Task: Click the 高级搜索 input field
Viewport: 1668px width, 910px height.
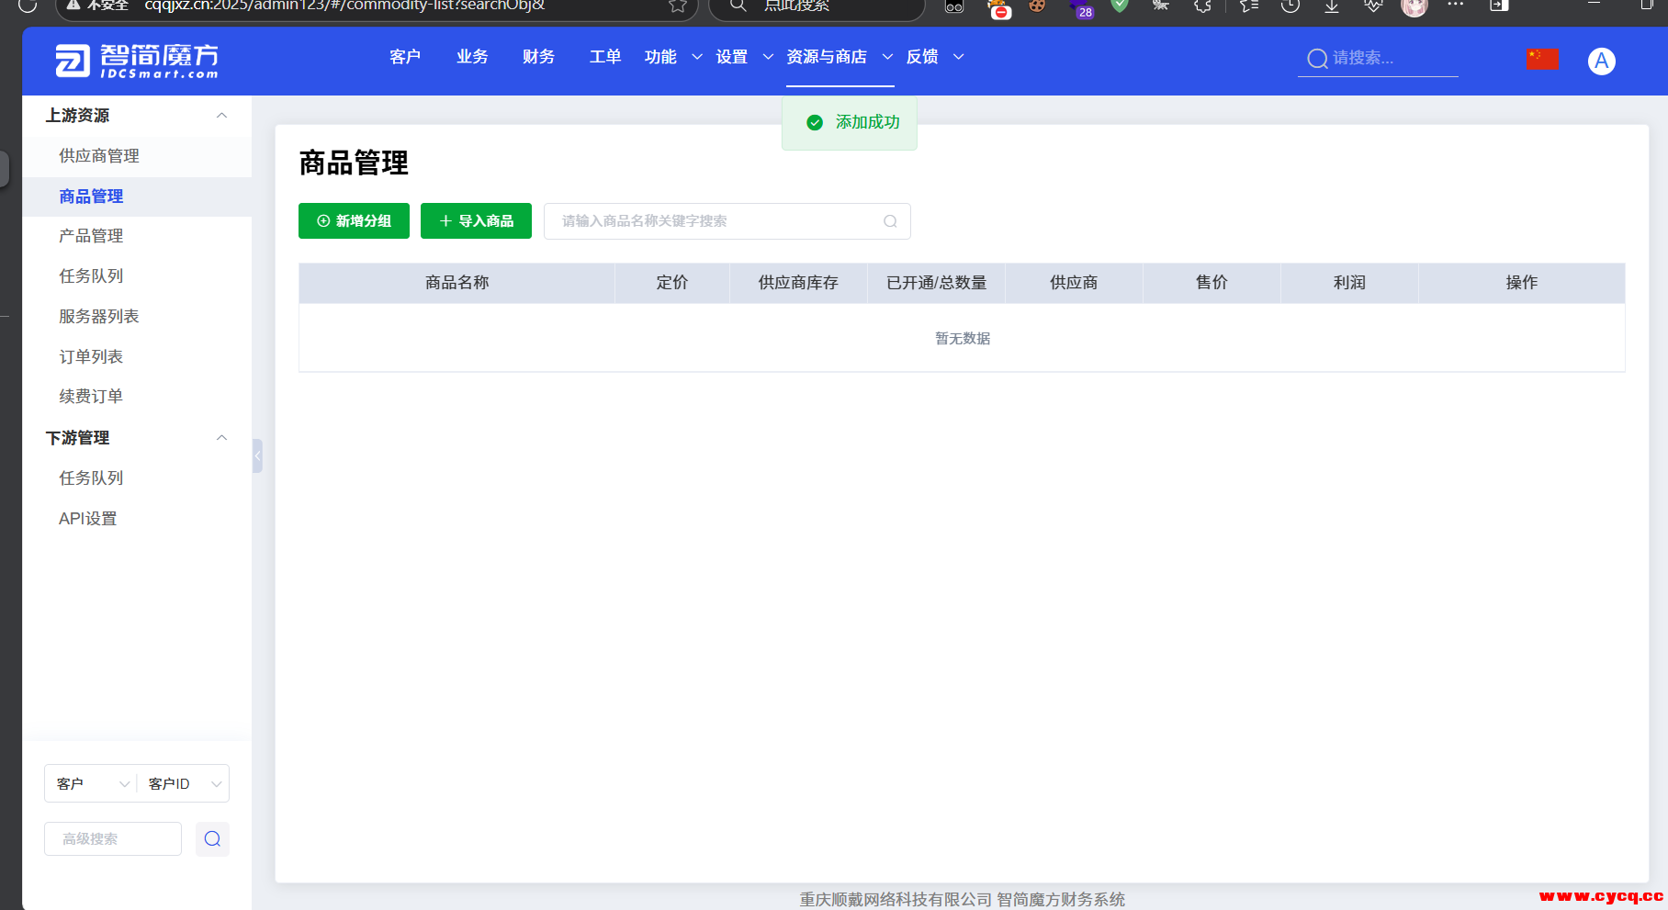Action: pyautogui.click(x=112, y=838)
